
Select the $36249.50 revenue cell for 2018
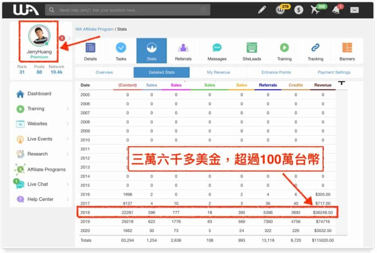pyautogui.click(x=323, y=213)
